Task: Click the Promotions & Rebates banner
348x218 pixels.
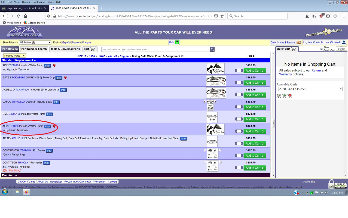Action: click(x=324, y=32)
